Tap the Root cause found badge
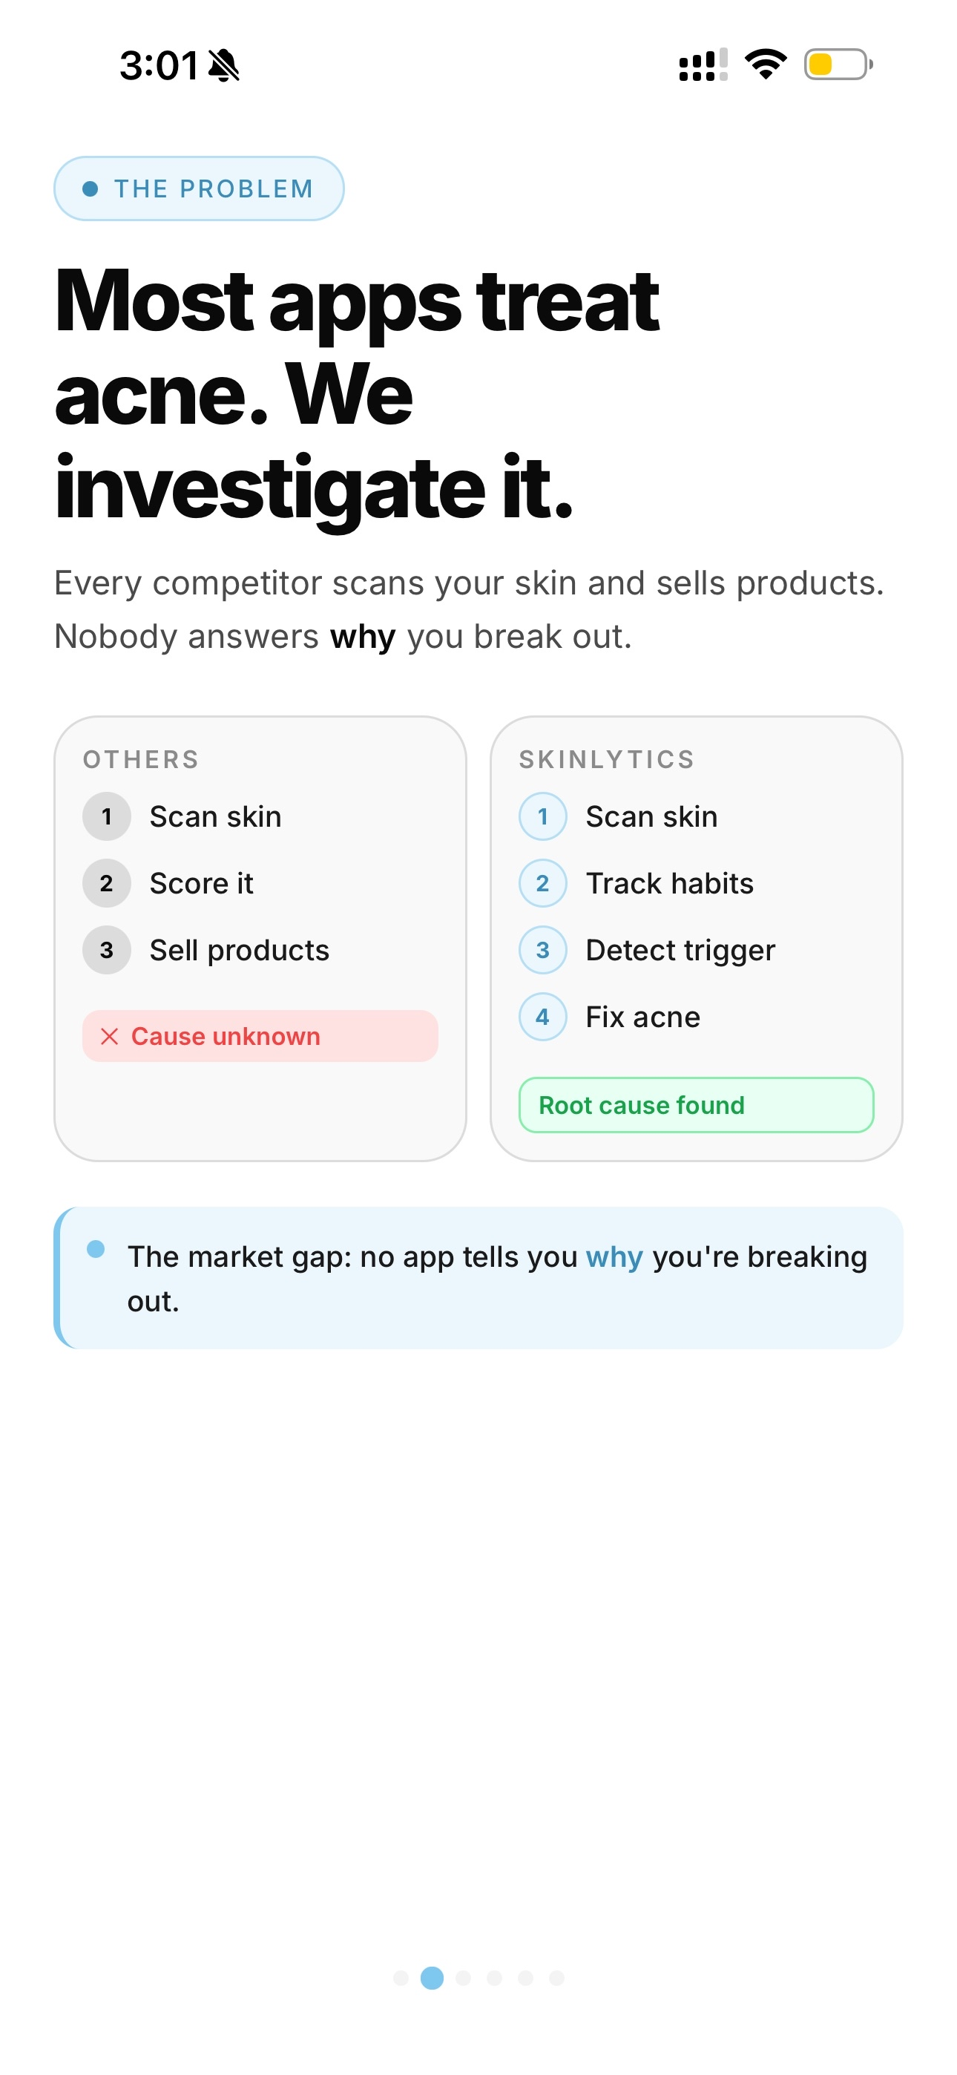Screen dimensions: 957x2075 696,1105
